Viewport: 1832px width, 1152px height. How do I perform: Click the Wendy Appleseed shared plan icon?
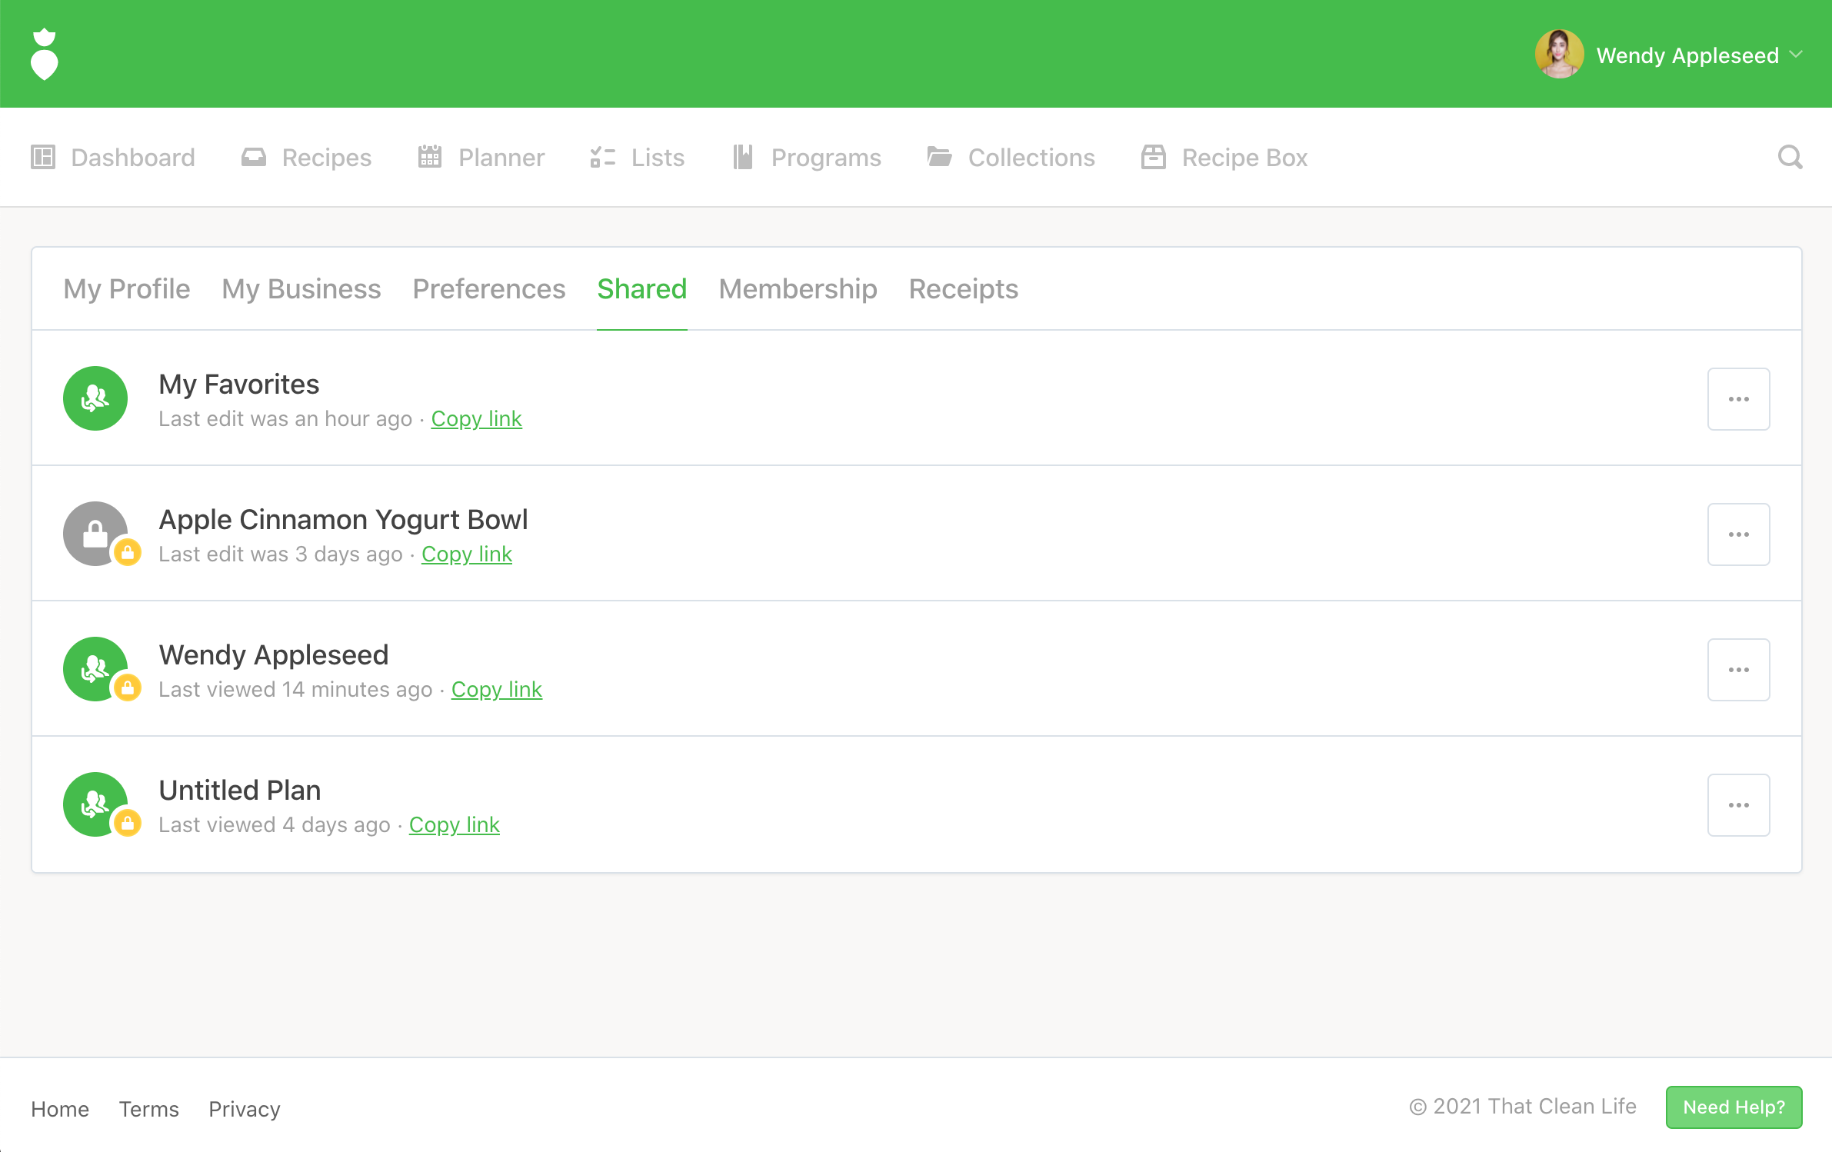(95, 669)
